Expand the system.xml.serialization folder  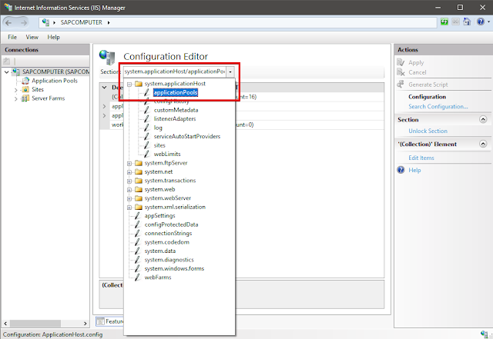click(x=129, y=208)
